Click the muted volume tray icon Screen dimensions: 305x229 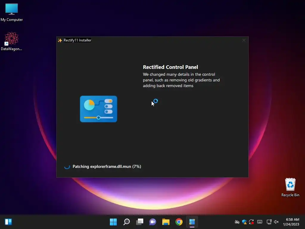click(x=276, y=222)
